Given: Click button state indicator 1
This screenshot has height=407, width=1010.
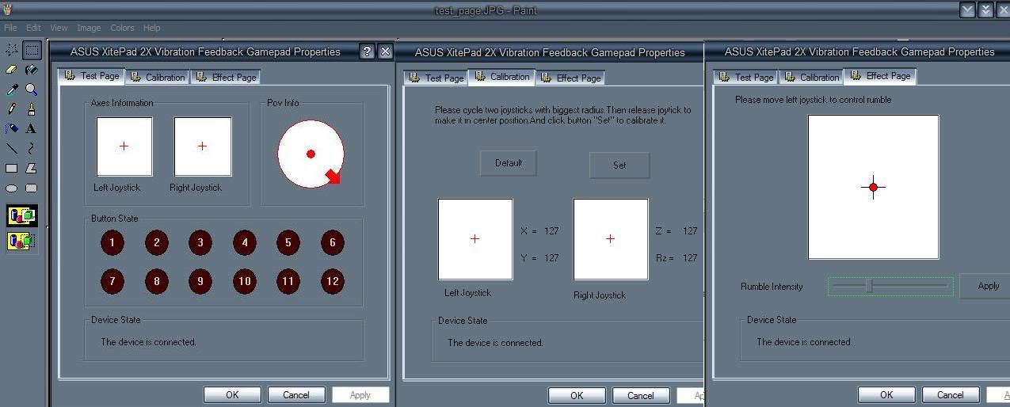Looking at the screenshot, I should [112, 242].
